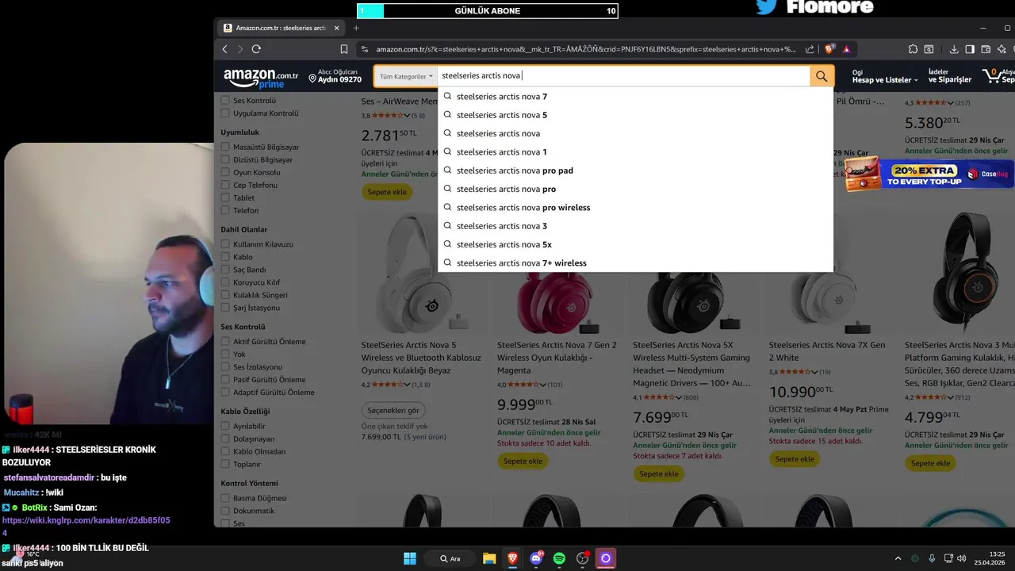
Task: Show hidden system tray icons
Action: click(898, 558)
